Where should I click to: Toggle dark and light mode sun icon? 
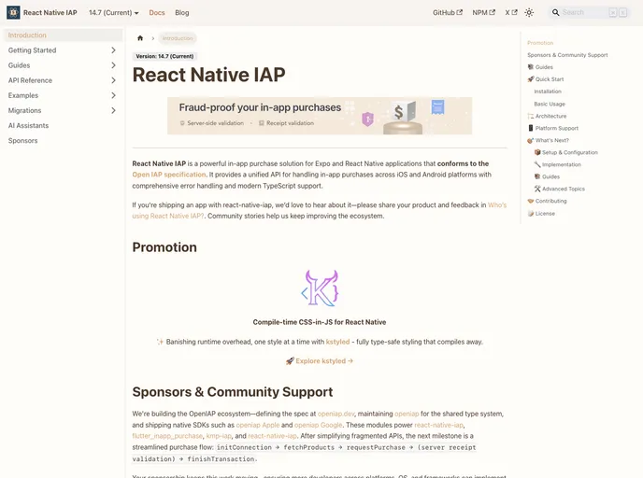point(529,13)
